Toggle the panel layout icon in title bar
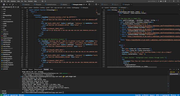 pos(161,1)
